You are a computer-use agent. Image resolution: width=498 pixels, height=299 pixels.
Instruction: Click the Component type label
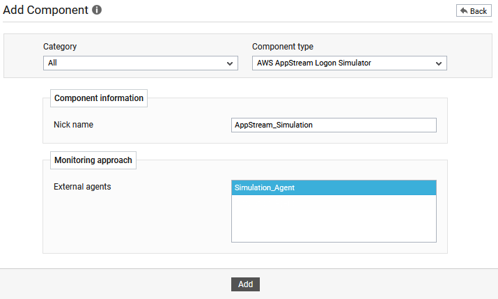click(283, 47)
